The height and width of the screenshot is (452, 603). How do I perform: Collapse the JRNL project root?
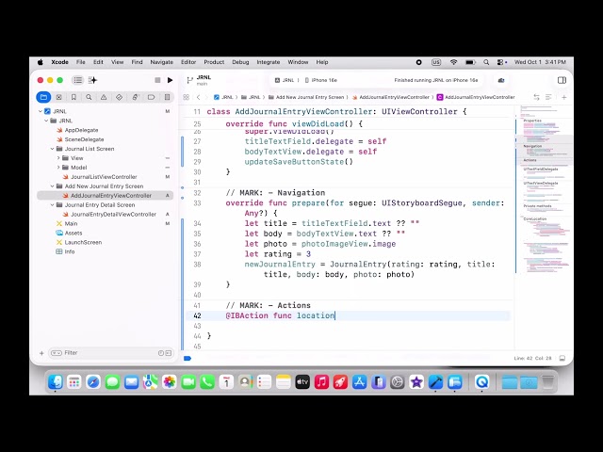click(x=40, y=111)
